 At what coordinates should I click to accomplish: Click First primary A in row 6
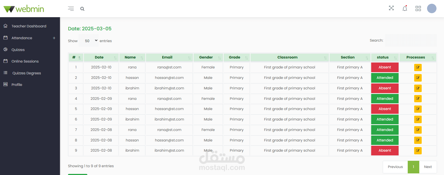click(350, 119)
